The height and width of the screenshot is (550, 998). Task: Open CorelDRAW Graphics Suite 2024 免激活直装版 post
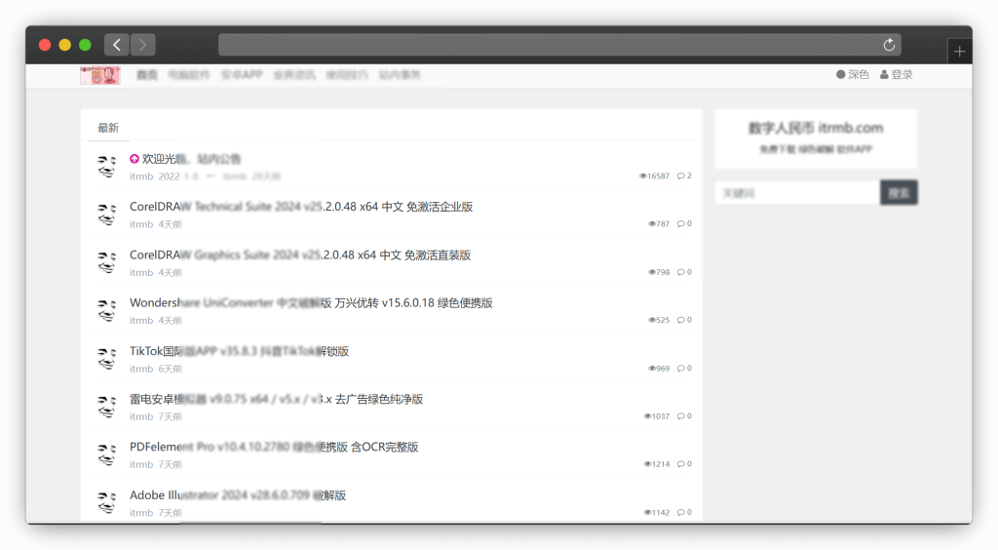[300, 255]
